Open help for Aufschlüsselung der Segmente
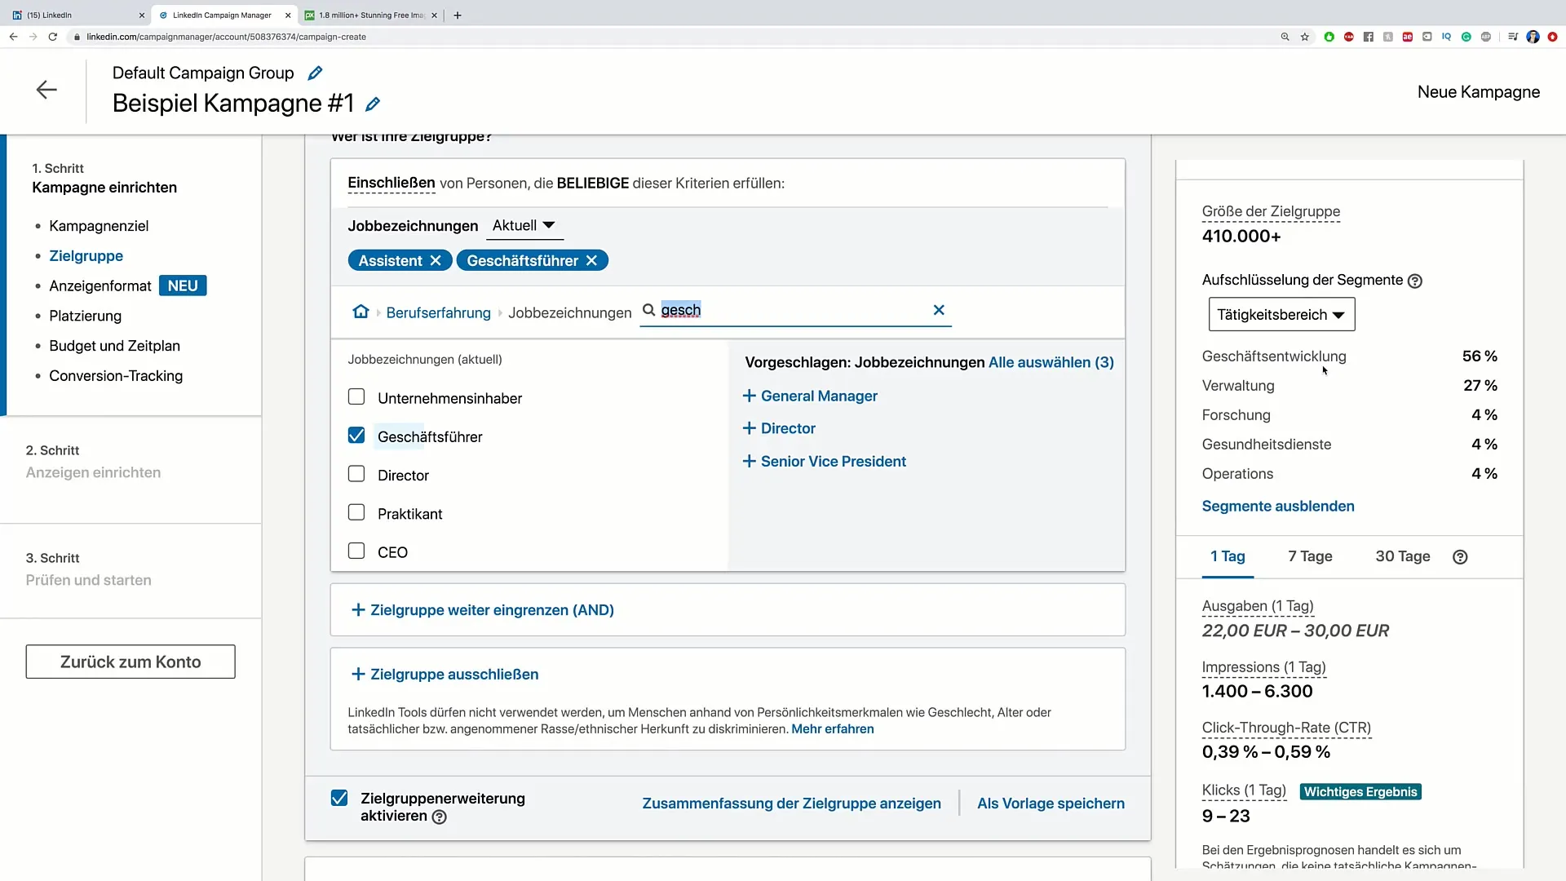1566x881 pixels. tap(1415, 281)
